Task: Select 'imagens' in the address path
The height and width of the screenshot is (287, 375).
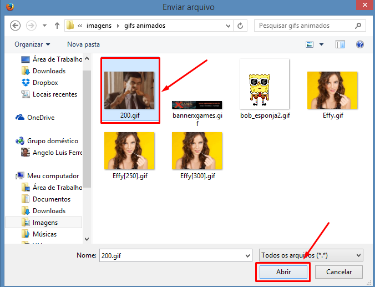Action: click(99, 26)
